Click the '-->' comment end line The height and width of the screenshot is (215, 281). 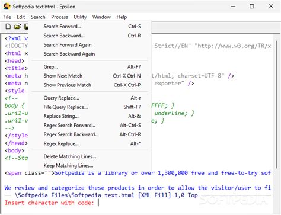tap(9, 128)
